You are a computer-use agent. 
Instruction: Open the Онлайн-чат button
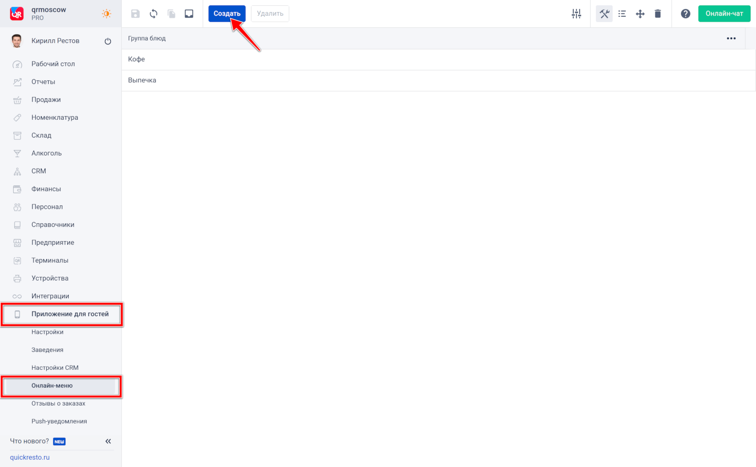tap(724, 14)
